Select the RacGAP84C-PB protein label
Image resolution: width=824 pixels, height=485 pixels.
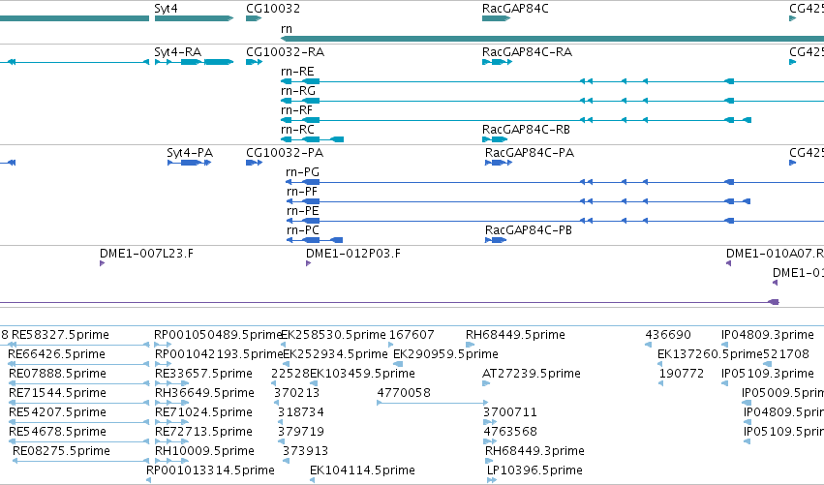(x=528, y=230)
